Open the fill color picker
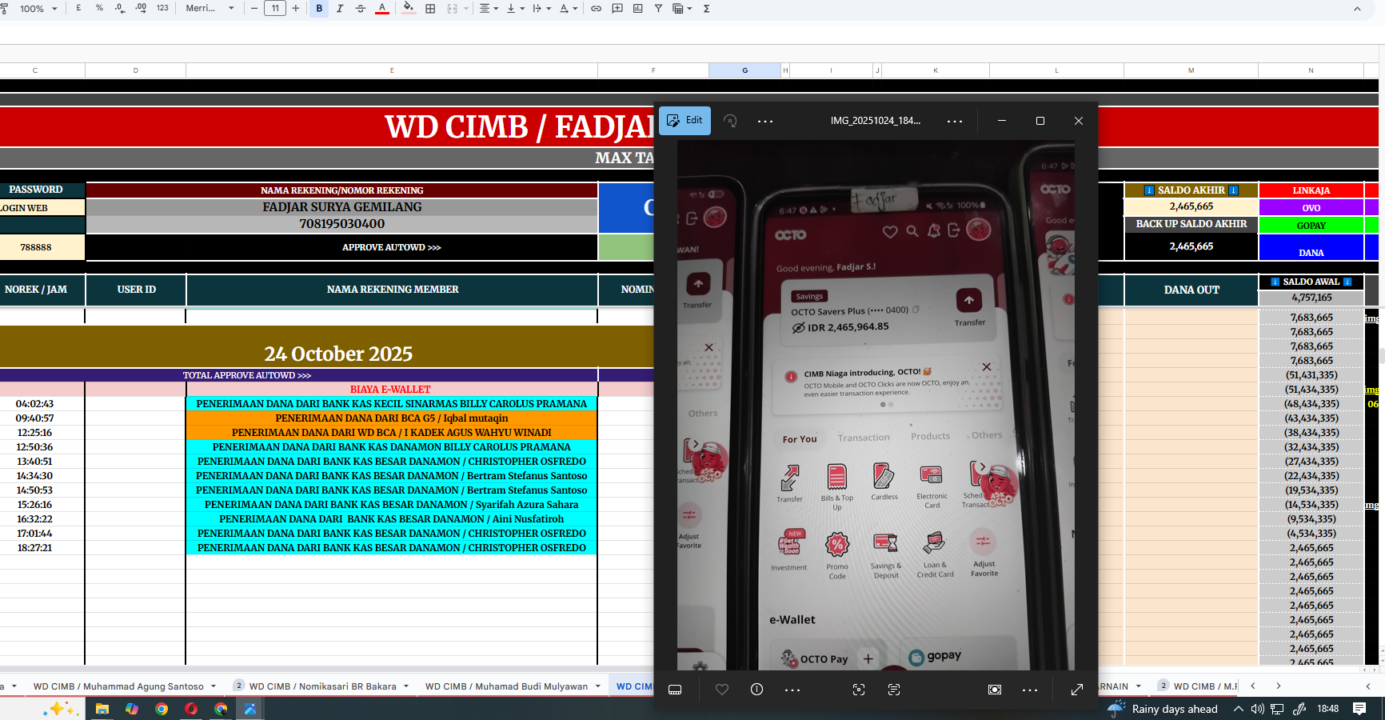This screenshot has width=1385, height=720. 409,9
